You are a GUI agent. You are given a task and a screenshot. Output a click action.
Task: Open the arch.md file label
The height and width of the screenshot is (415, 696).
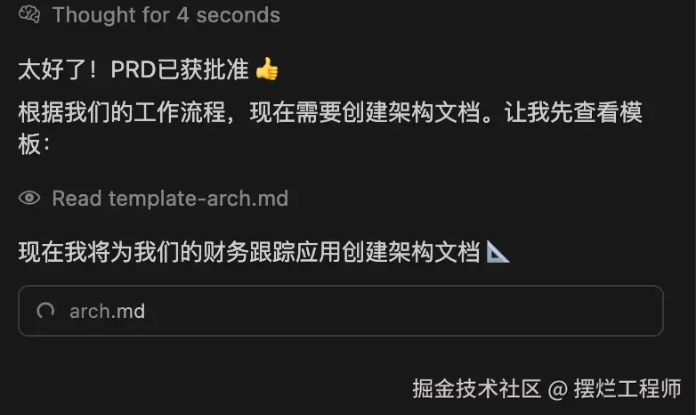107,311
